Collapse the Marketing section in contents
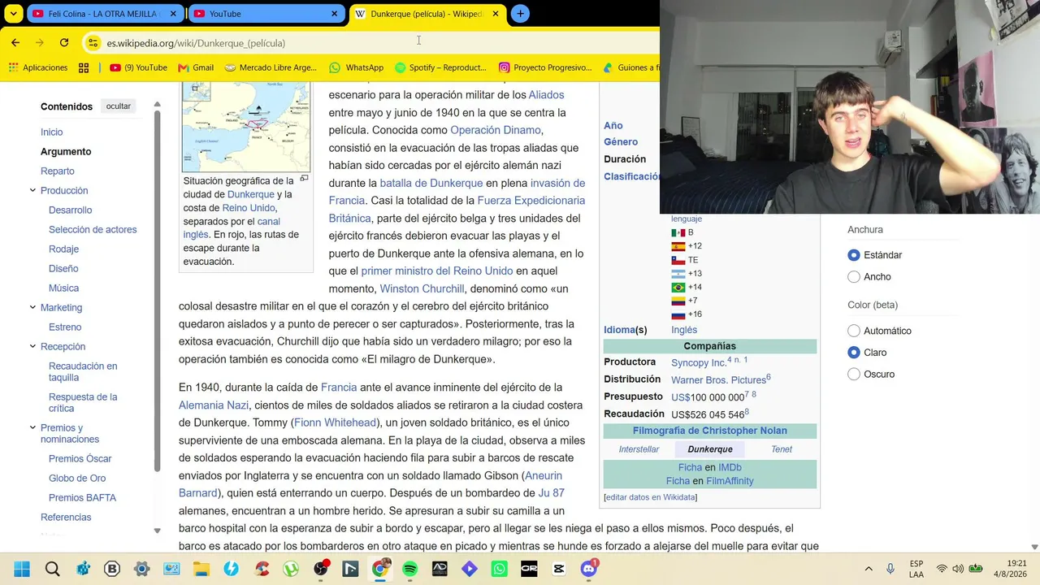Viewport: 1040px width, 585px height. pyautogui.click(x=32, y=308)
